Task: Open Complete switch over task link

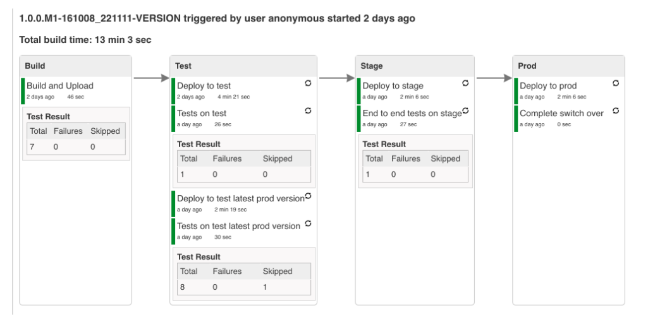Action: [x=561, y=113]
